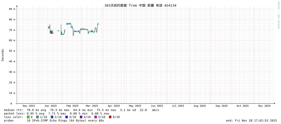The height and width of the screenshot is (124, 281).
Task: Click the Dec 2024 x-axis label
Action: (29, 106)
